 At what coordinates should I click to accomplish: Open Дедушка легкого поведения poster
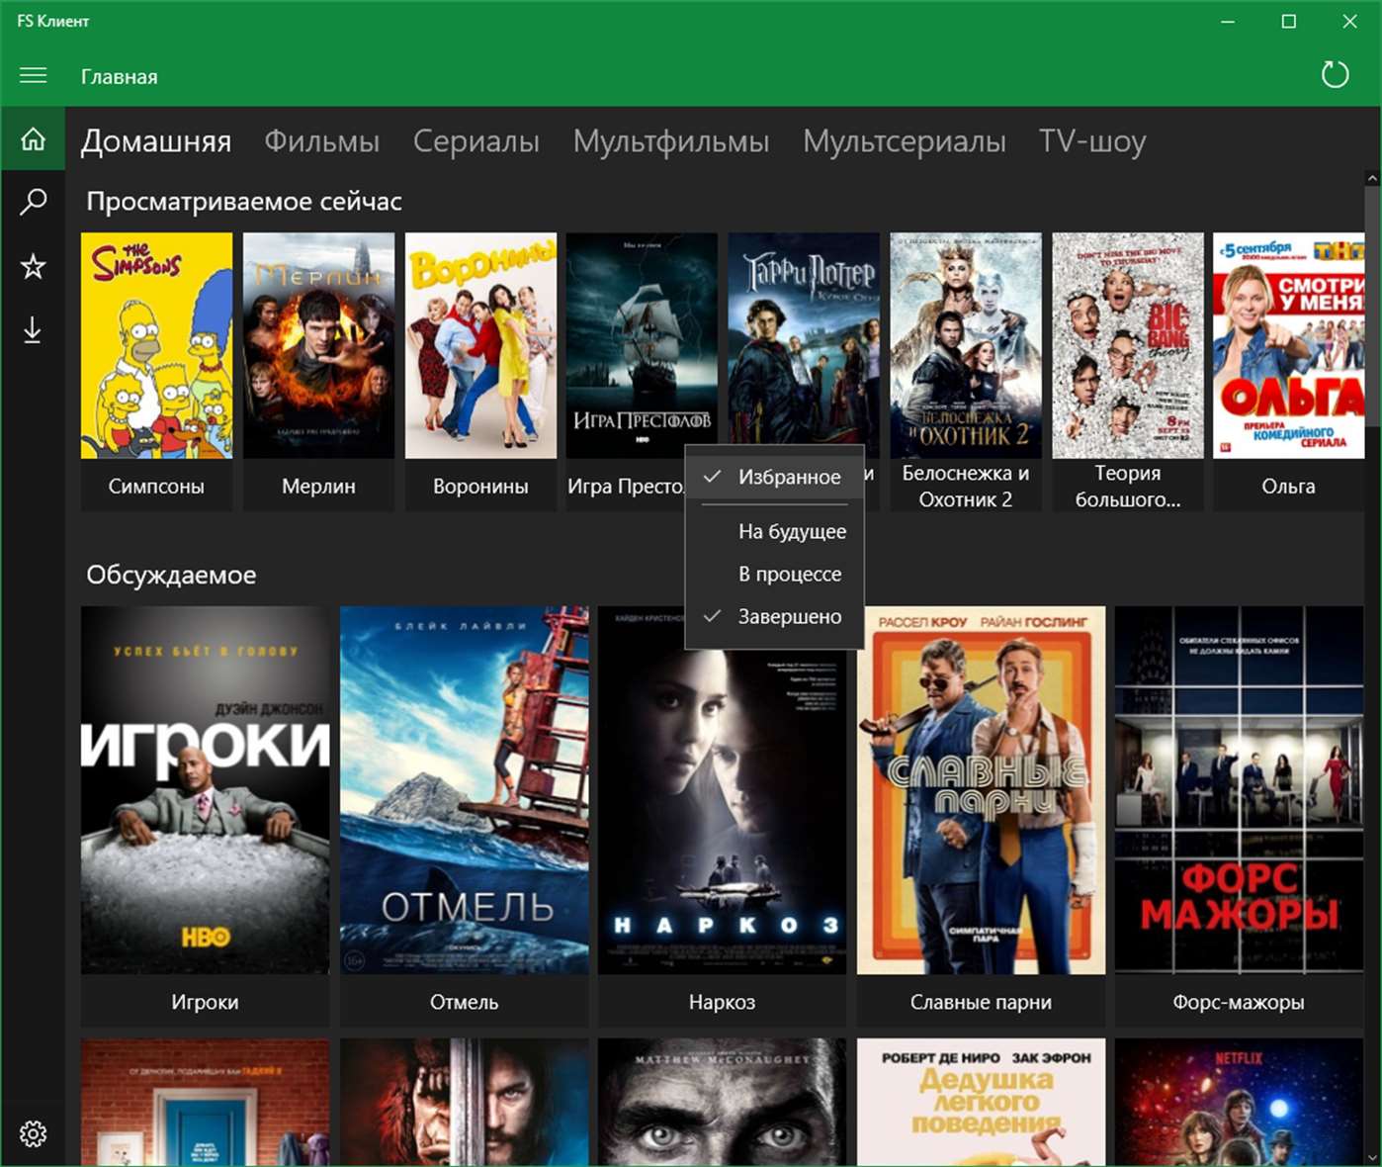click(981, 1102)
